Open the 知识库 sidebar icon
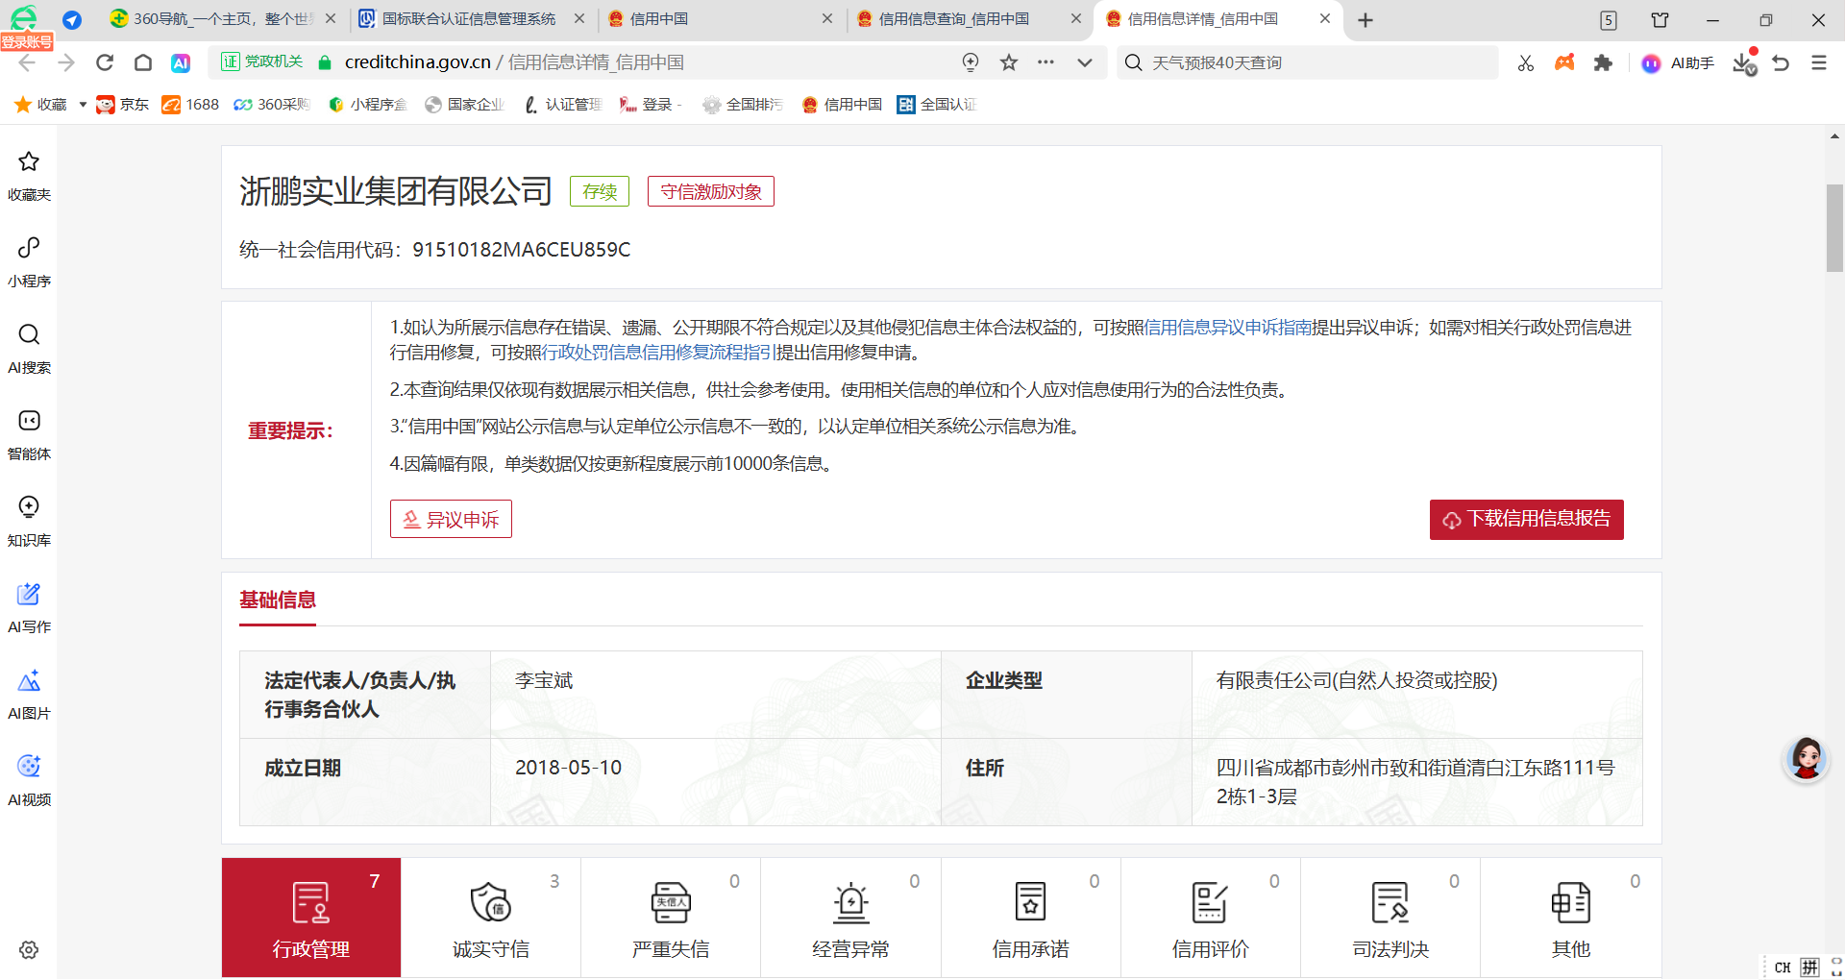Screen dimensions: 1845x980 click(x=29, y=520)
